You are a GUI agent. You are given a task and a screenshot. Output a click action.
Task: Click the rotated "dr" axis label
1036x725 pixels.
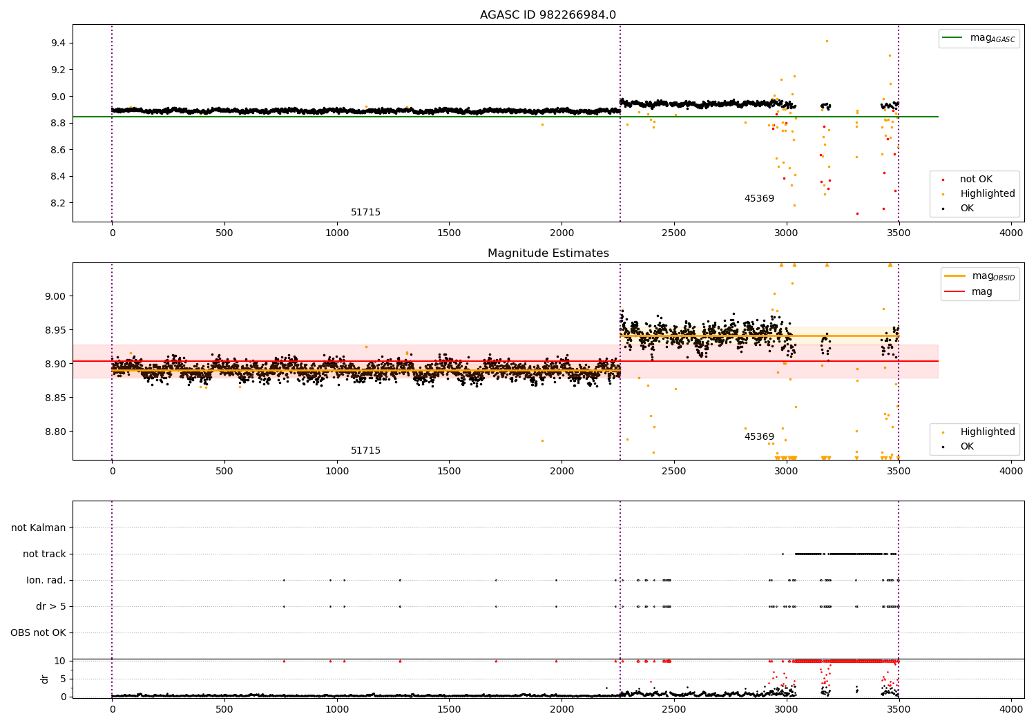coord(45,679)
